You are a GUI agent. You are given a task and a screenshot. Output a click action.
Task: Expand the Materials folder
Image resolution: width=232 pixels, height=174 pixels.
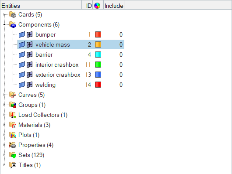click(4, 125)
